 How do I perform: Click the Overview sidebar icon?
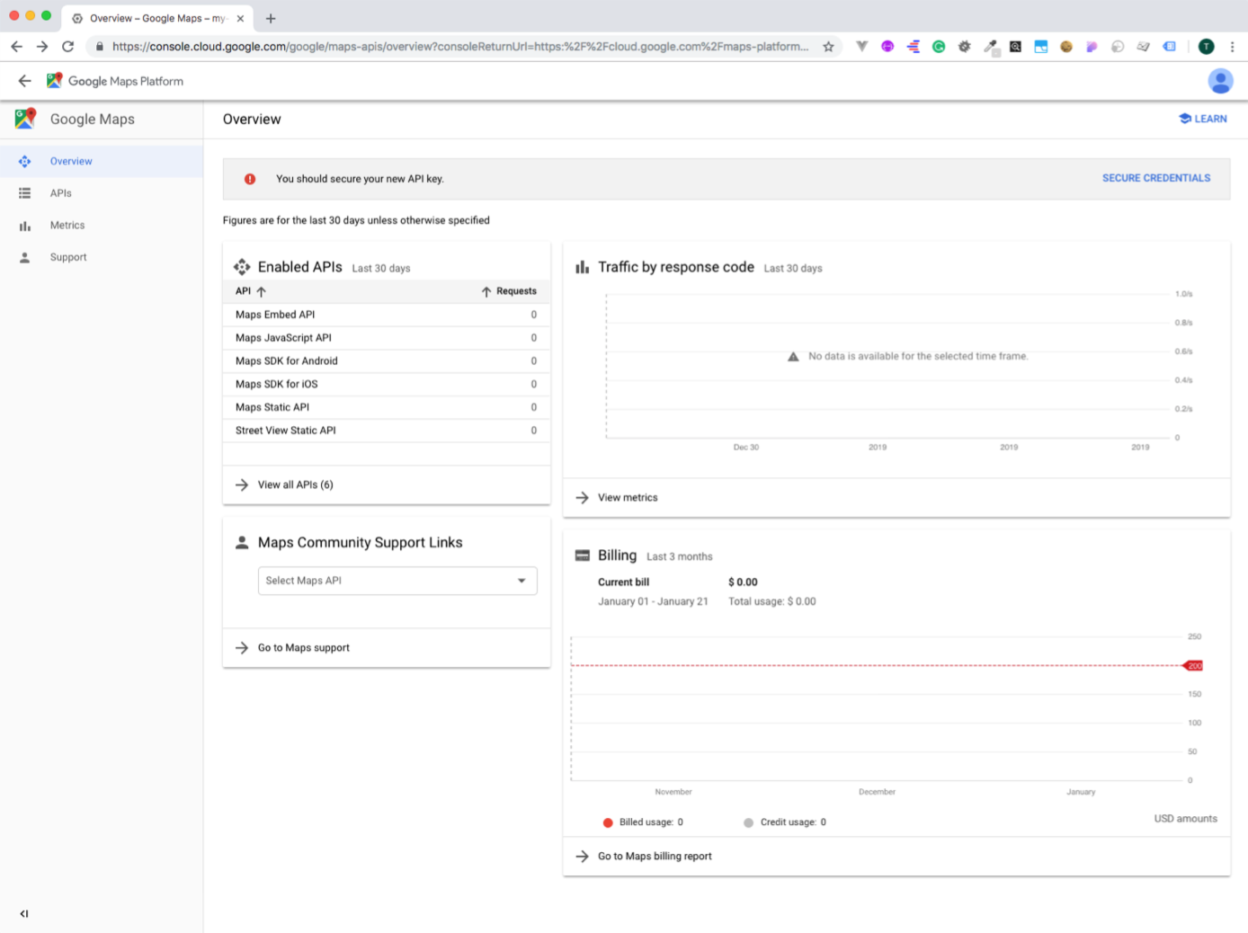pyautogui.click(x=25, y=162)
